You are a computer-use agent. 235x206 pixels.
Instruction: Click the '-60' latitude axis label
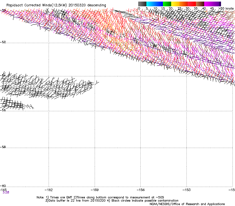(x=3, y=186)
